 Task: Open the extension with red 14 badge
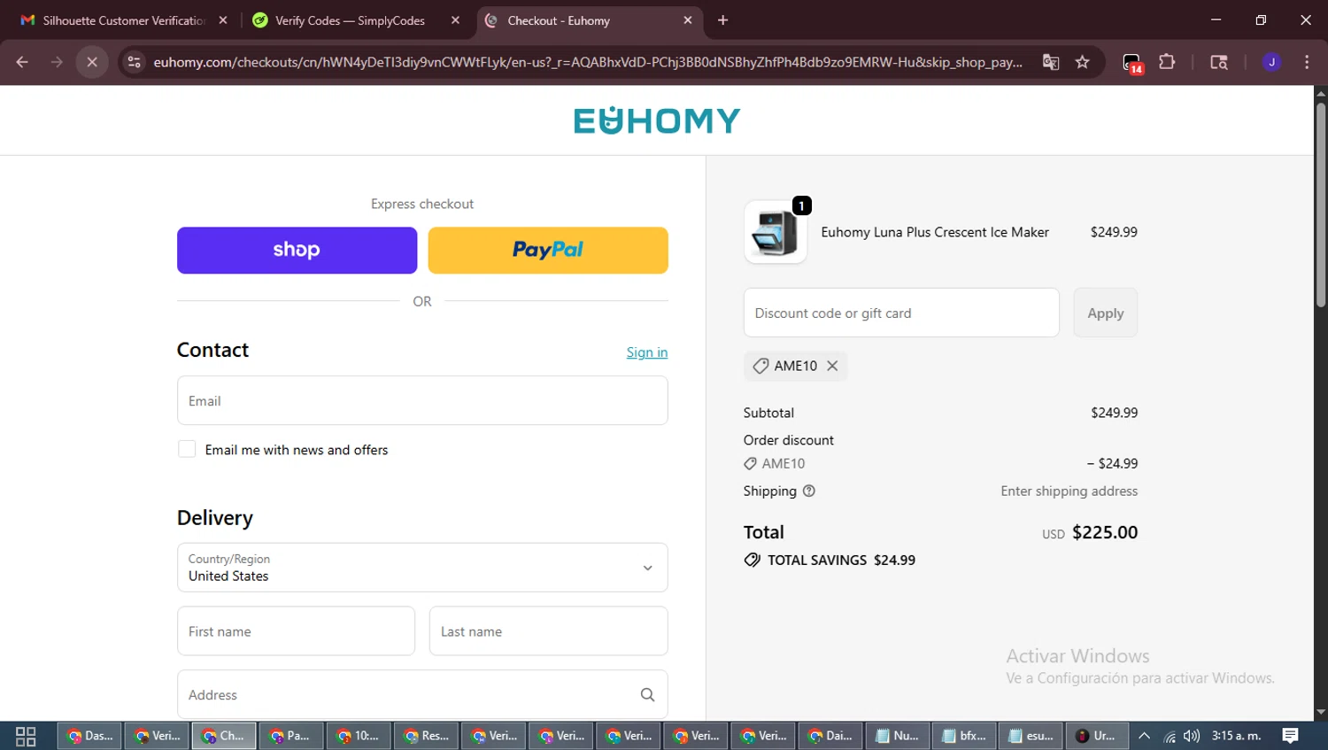1132,63
